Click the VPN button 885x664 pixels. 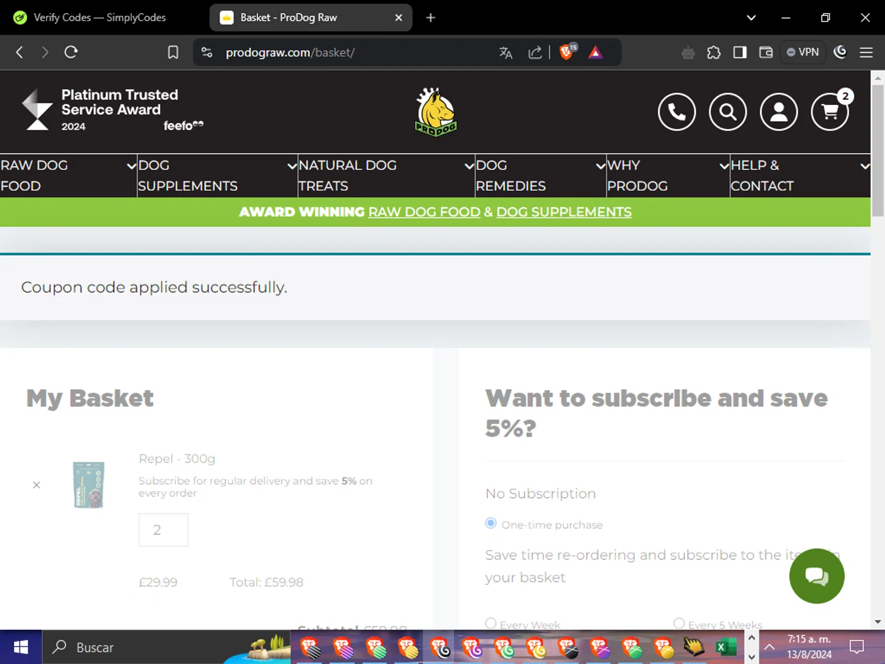[803, 52]
